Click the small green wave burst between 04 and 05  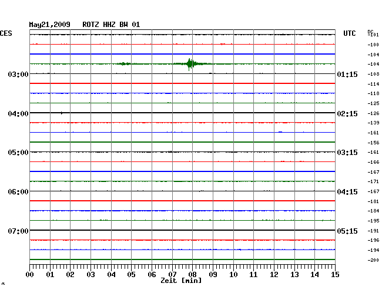click(x=124, y=64)
